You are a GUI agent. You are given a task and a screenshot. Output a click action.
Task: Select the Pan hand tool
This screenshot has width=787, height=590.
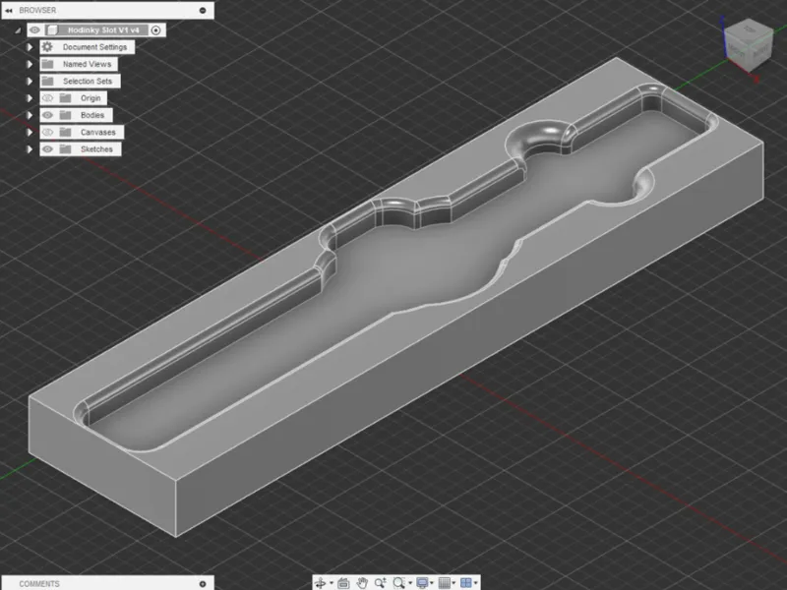click(x=362, y=582)
